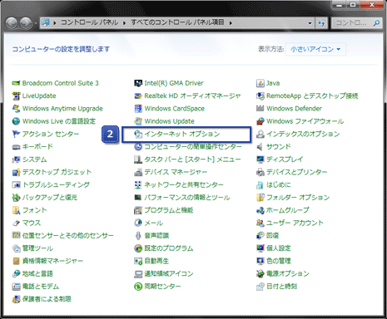Viewport: 387px width, 319px height.
Task: Open the 資格情報マネージャー link
Action: [52, 261]
